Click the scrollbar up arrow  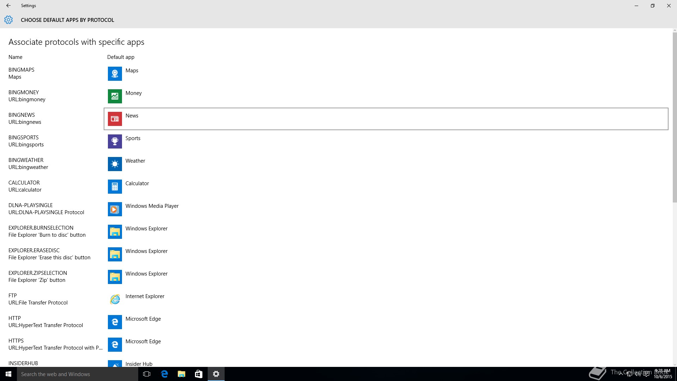click(675, 30)
